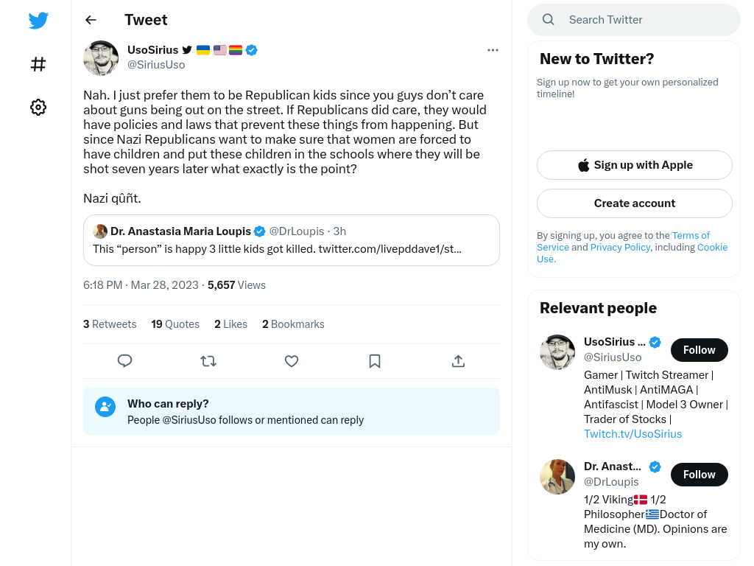Viewport: 754px width, 566px height.
Task: Click the reply speech bubble icon
Action: (125, 361)
